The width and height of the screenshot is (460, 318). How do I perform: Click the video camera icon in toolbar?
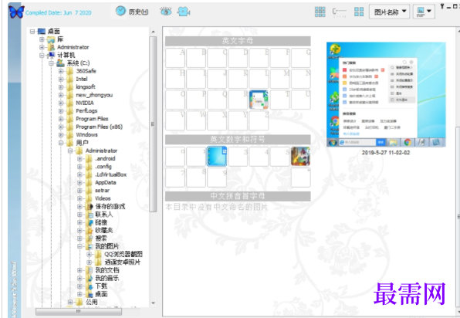pos(184,12)
